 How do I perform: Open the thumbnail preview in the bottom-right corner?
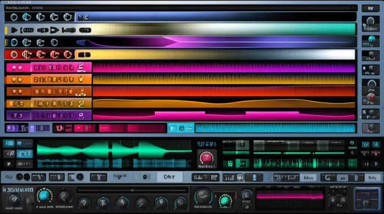click(367, 199)
